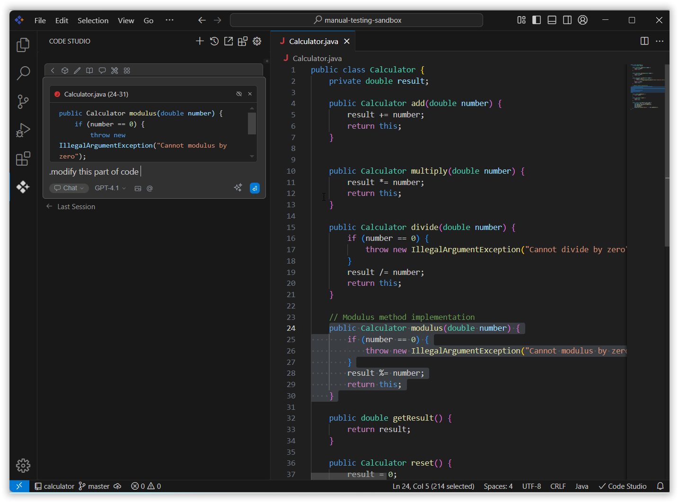Close the Calculator.java tab
The height and width of the screenshot is (503, 679).
click(347, 41)
